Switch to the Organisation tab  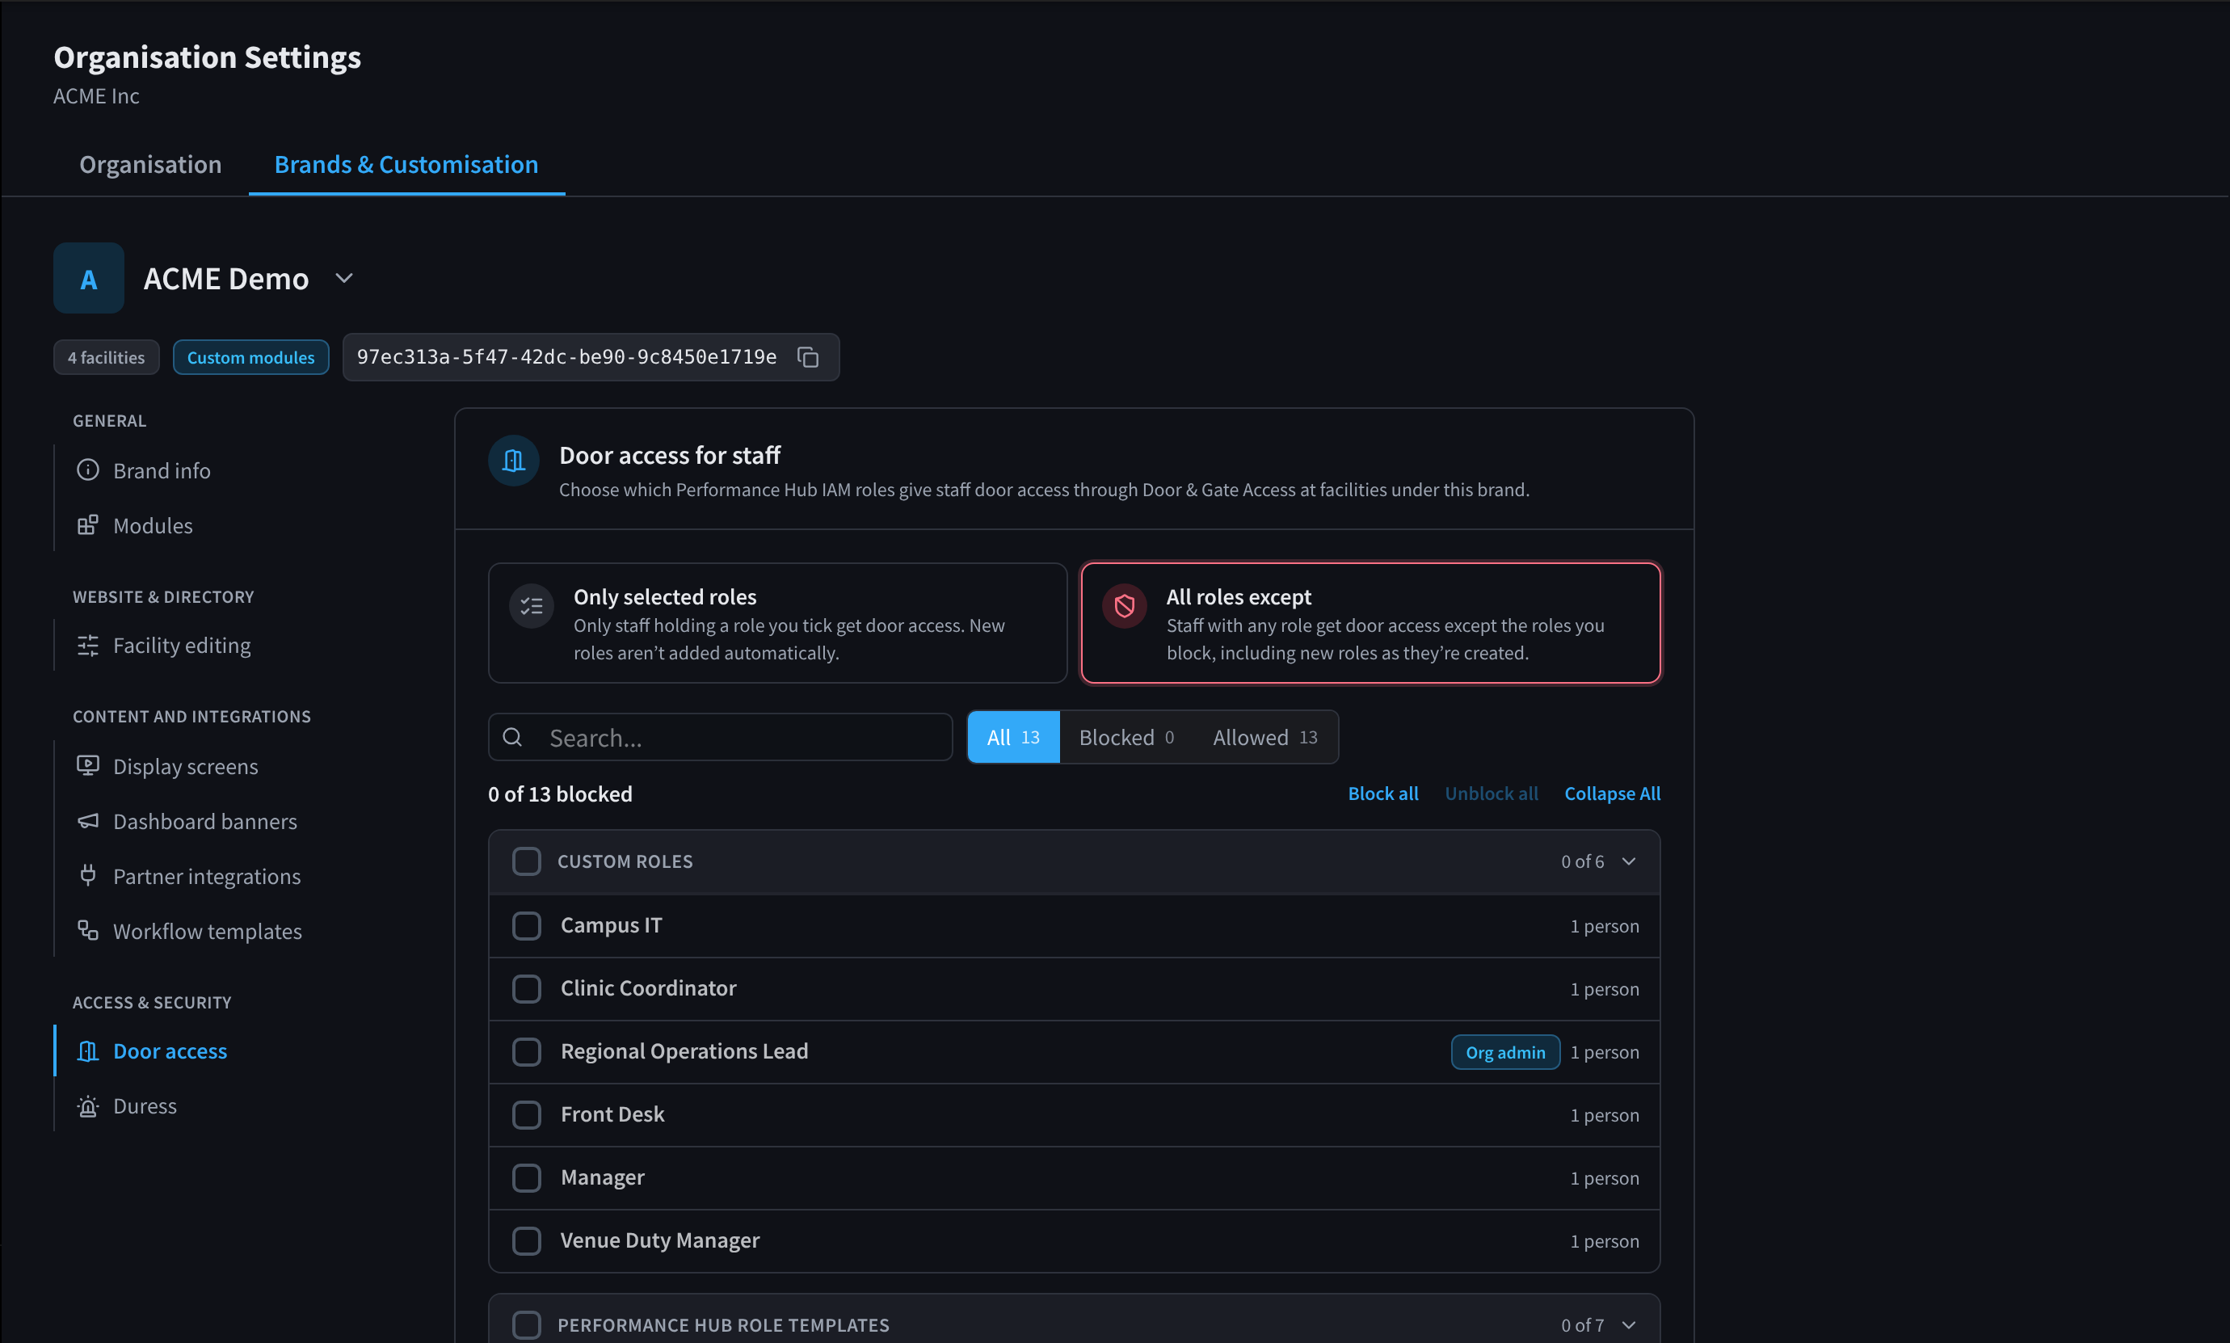tap(150, 165)
